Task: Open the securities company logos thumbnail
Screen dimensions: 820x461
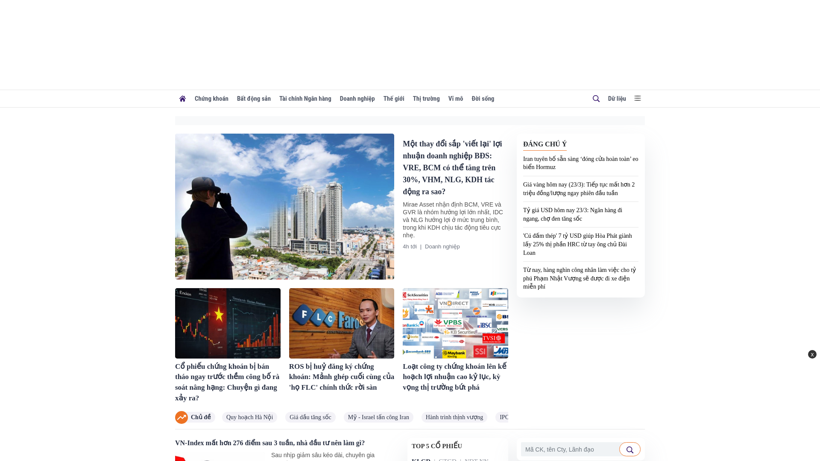Action: 455,323
